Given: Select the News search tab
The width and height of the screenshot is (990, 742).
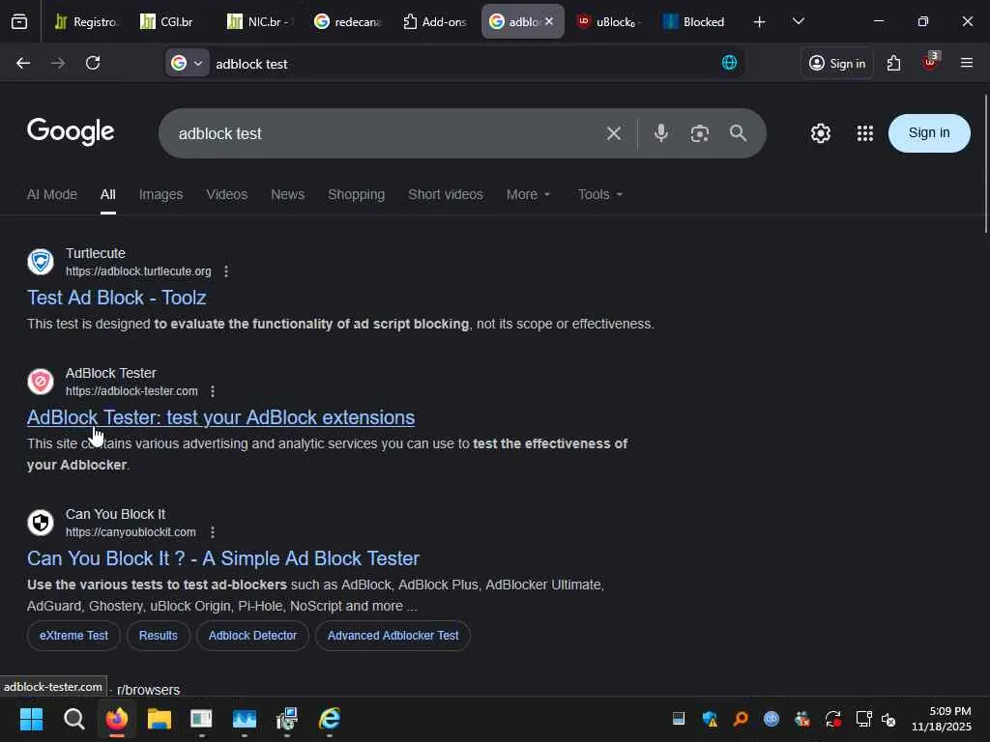Looking at the screenshot, I should pos(288,194).
